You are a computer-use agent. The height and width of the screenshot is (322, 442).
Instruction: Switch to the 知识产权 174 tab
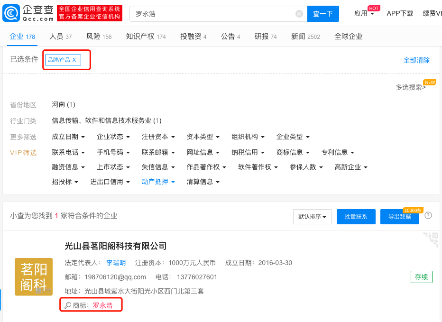pyautogui.click(x=146, y=37)
